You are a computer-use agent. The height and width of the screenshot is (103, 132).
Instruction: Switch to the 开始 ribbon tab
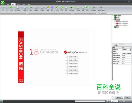point(8,4)
